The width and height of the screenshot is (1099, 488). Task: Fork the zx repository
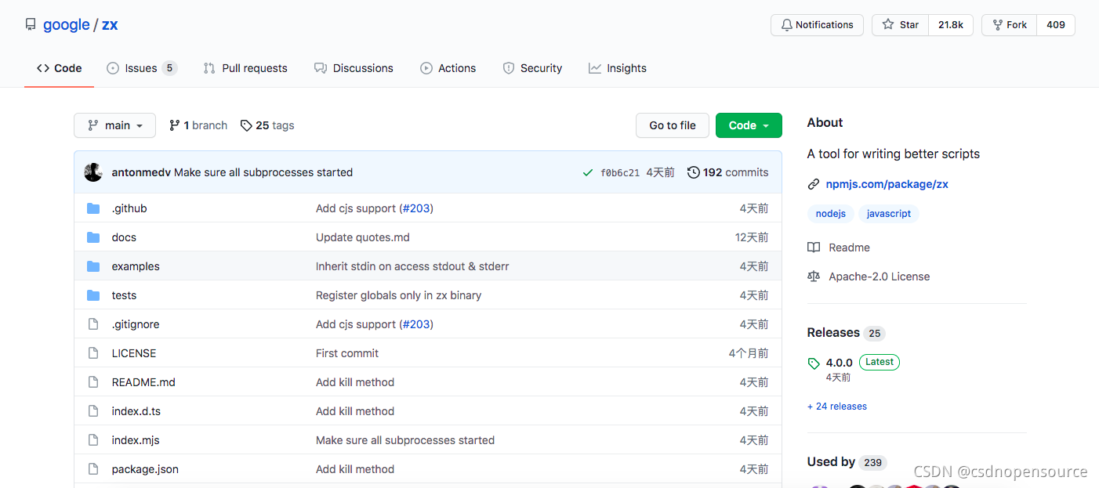pyautogui.click(x=1009, y=25)
